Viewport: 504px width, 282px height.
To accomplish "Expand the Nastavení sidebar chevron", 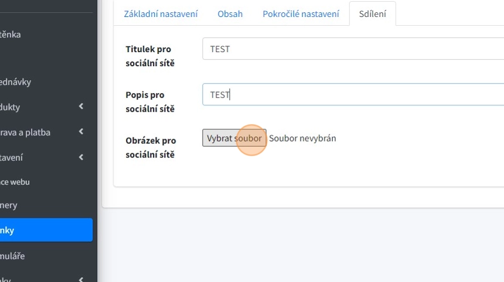I will tap(81, 157).
